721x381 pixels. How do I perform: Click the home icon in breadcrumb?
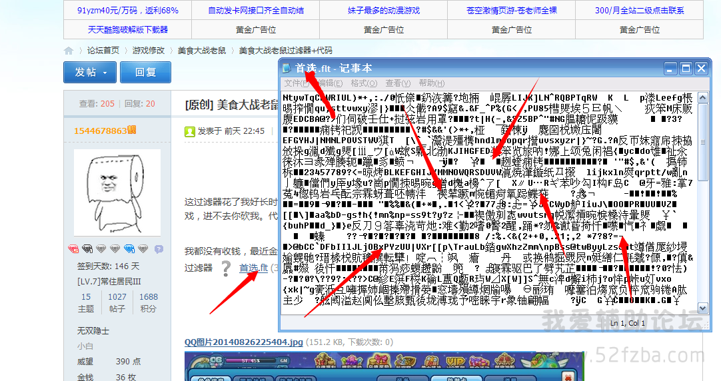[69, 51]
